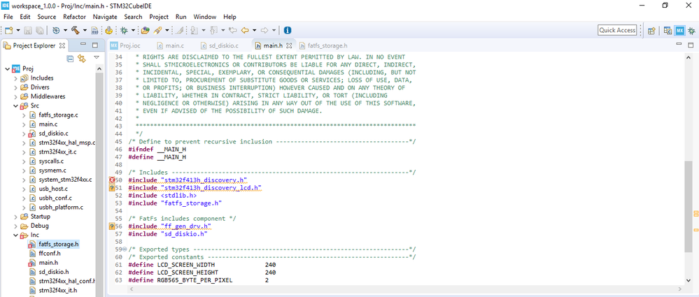
Task: Switch to the sd_diskio.c editor tab
Action: [x=219, y=45]
